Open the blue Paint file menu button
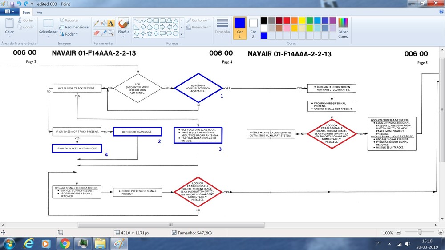Screen dimensions: 445x250 (9, 12)
